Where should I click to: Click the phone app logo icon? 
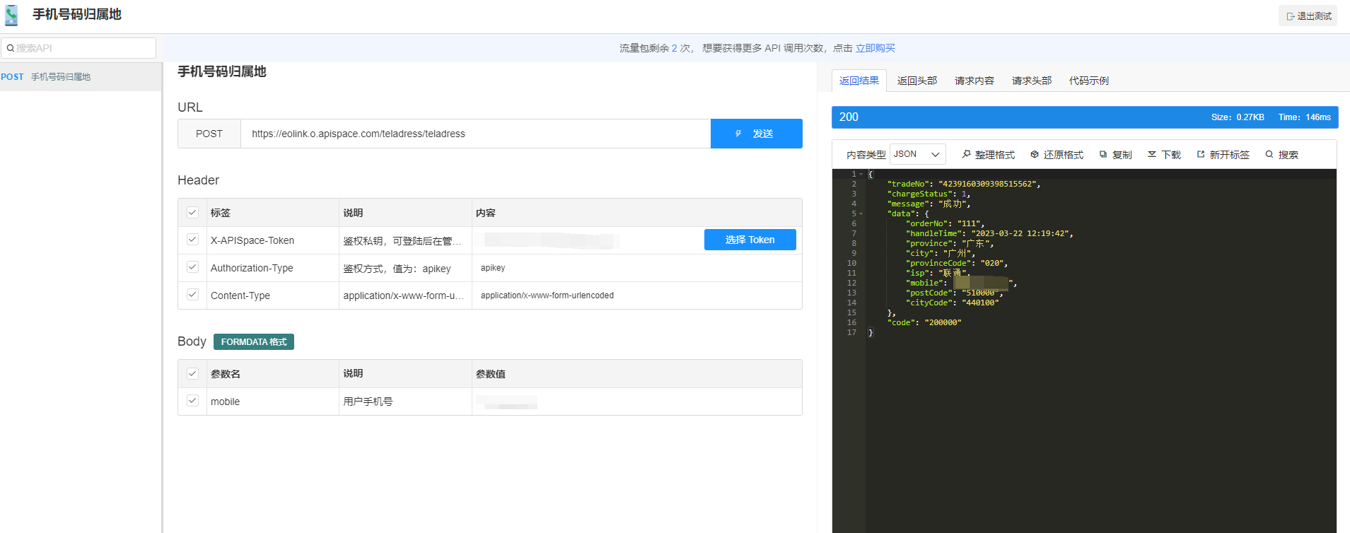(x=11, y=16)
